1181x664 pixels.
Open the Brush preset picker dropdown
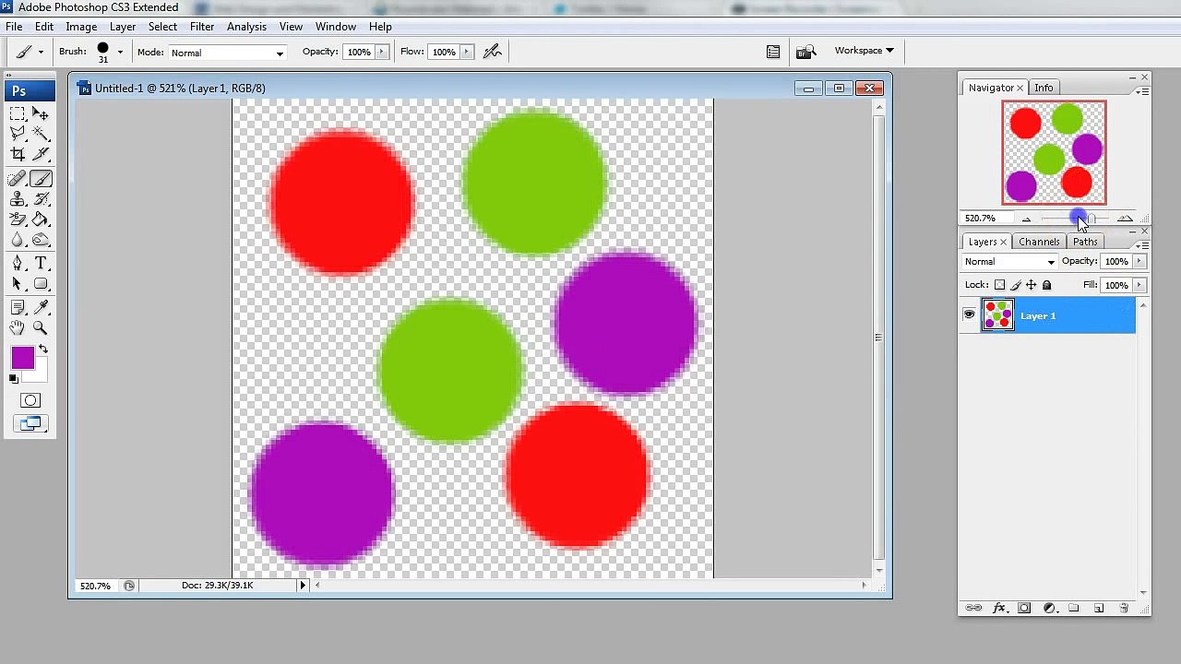coord(119,52)
